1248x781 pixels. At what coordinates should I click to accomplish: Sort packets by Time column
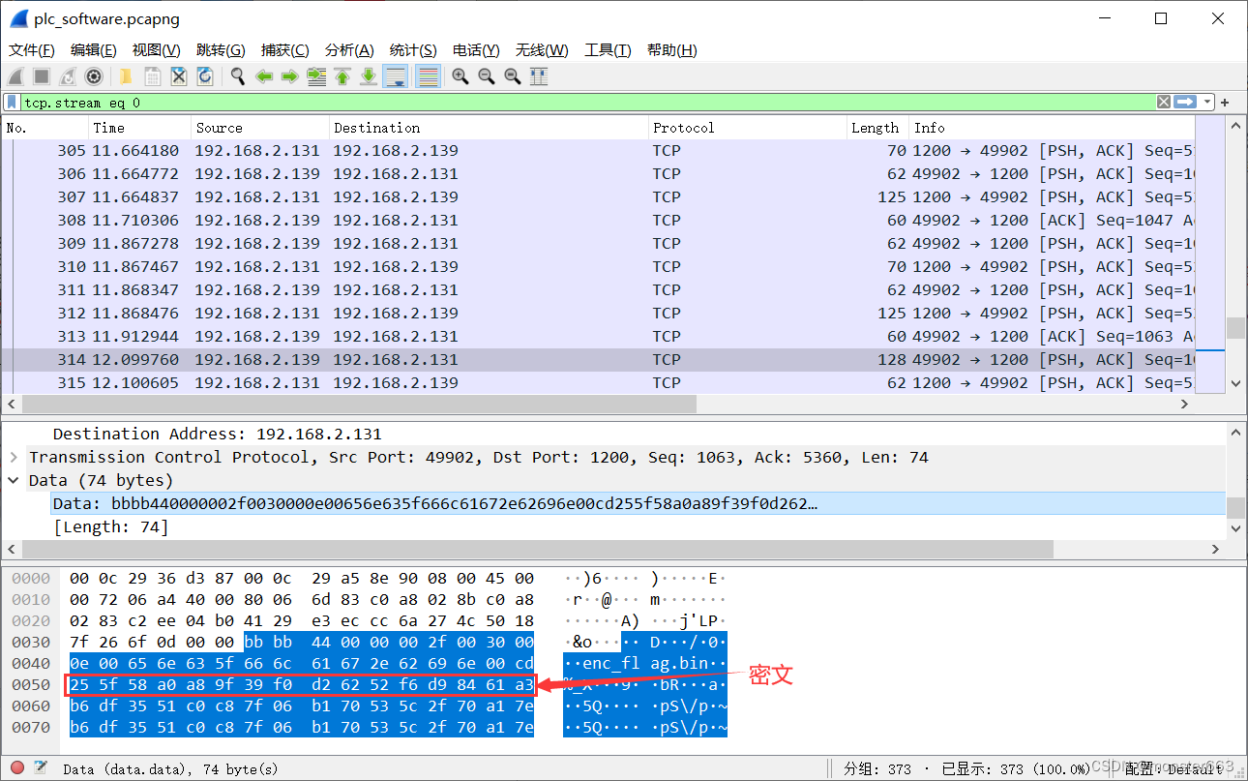coord(139,128)
